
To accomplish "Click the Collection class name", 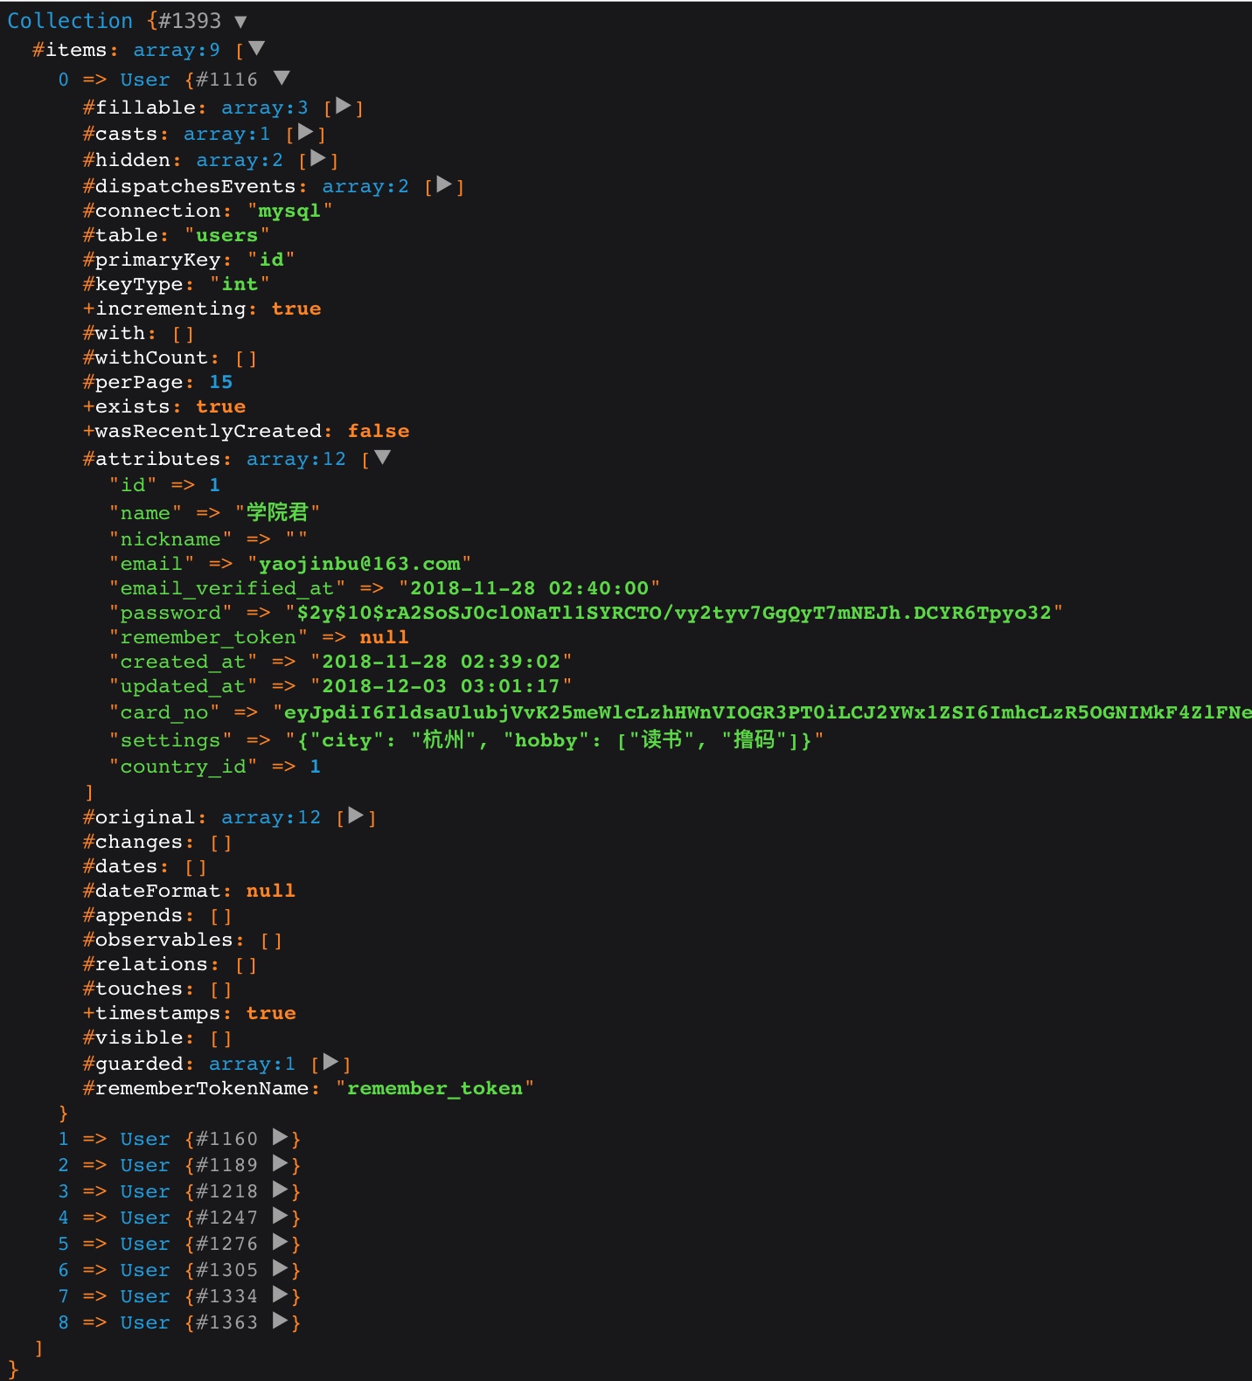I will tap(70, 21).
